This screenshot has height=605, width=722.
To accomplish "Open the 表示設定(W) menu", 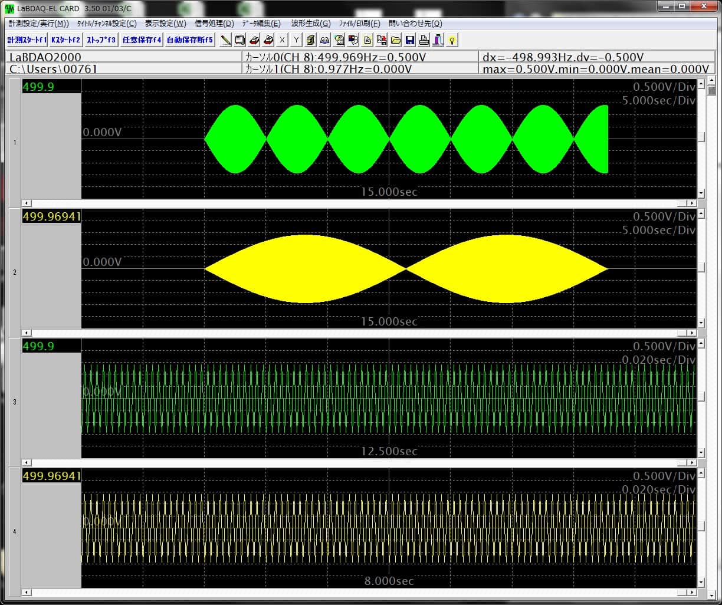I will tap(165, 24).
